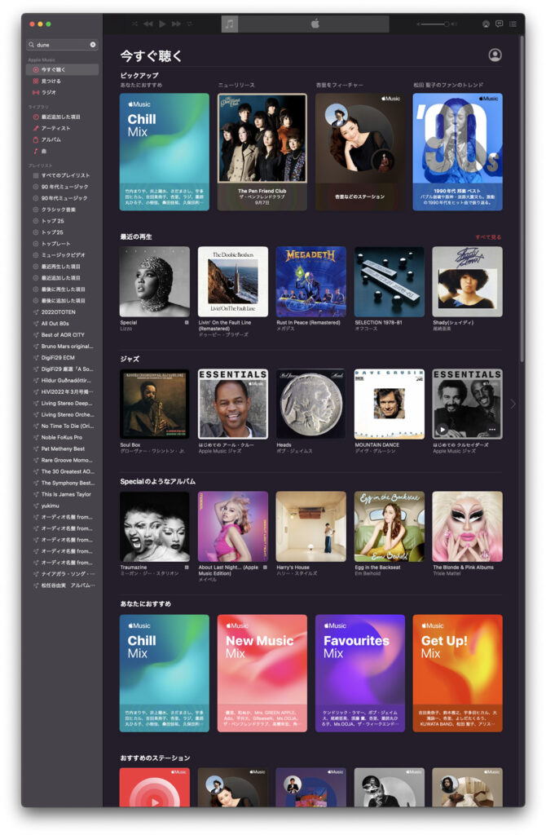Viewport: 546px width, 835px height.
Task: Focus the search field with dune
Action: (62, 45)
